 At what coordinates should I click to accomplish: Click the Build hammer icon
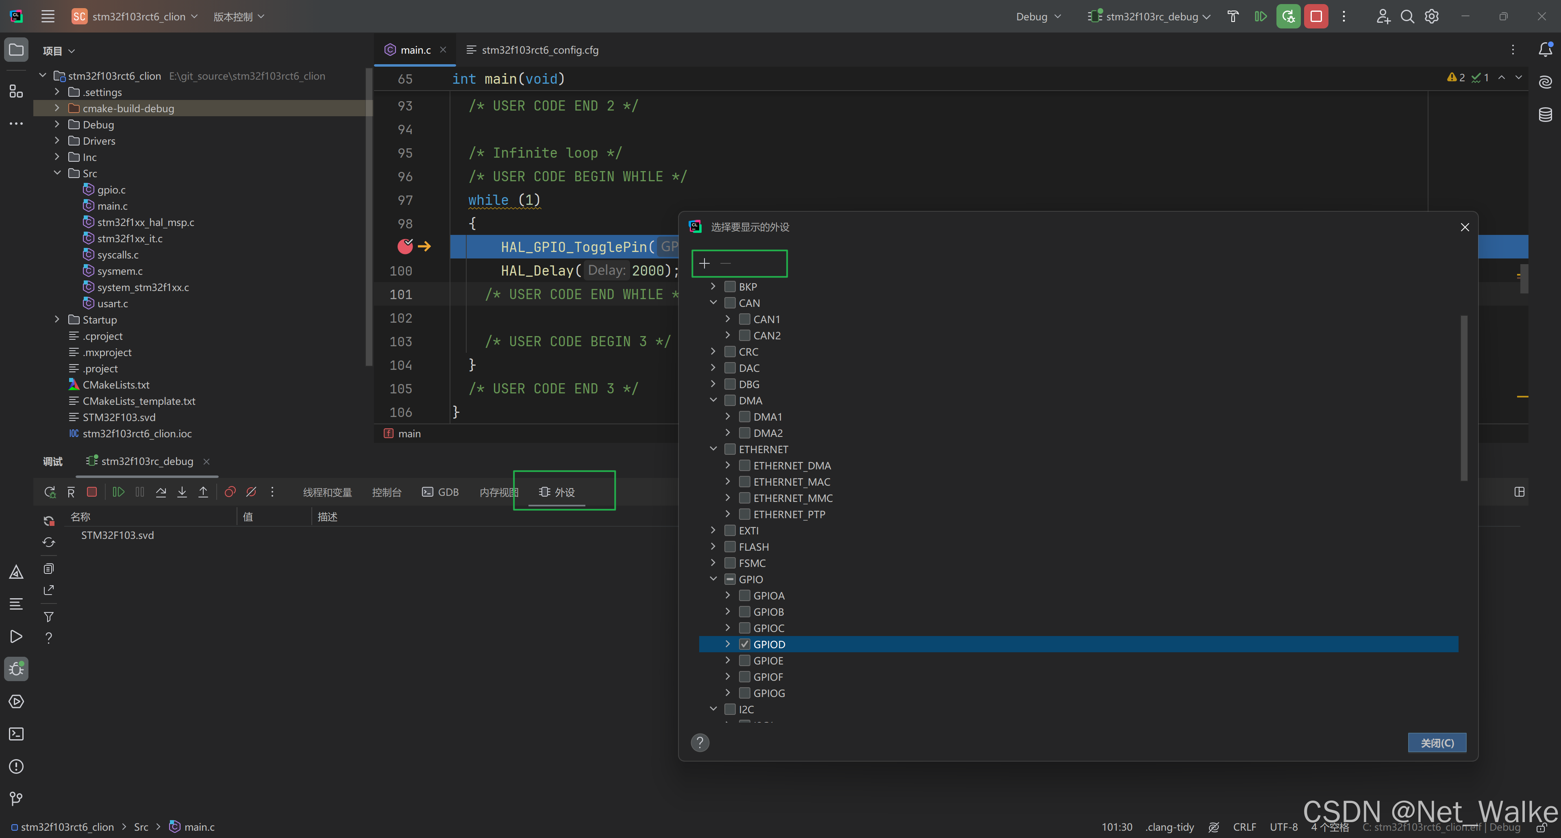[1233, 16]
